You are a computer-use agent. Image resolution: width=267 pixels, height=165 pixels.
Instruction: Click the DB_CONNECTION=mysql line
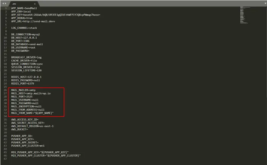point(26,35)
